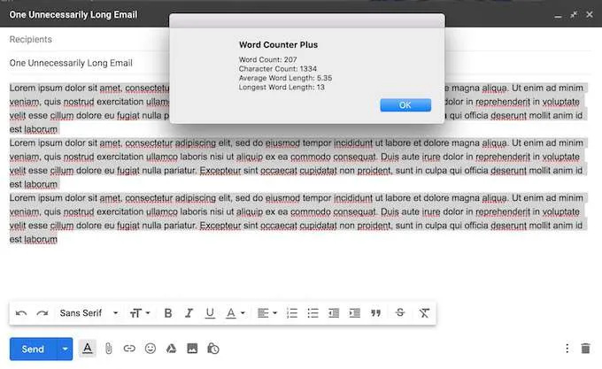Insert a file from Google Drive
Screen dimensions: 602x369
pos(171,349)
